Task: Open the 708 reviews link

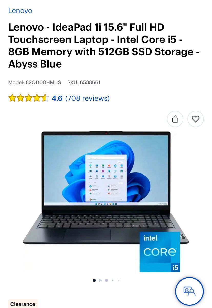Action: (x=88, y=98)
